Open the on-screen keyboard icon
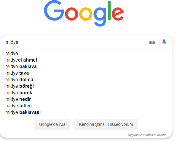Screen dimensions: 177x141 [x=152, y=42]
